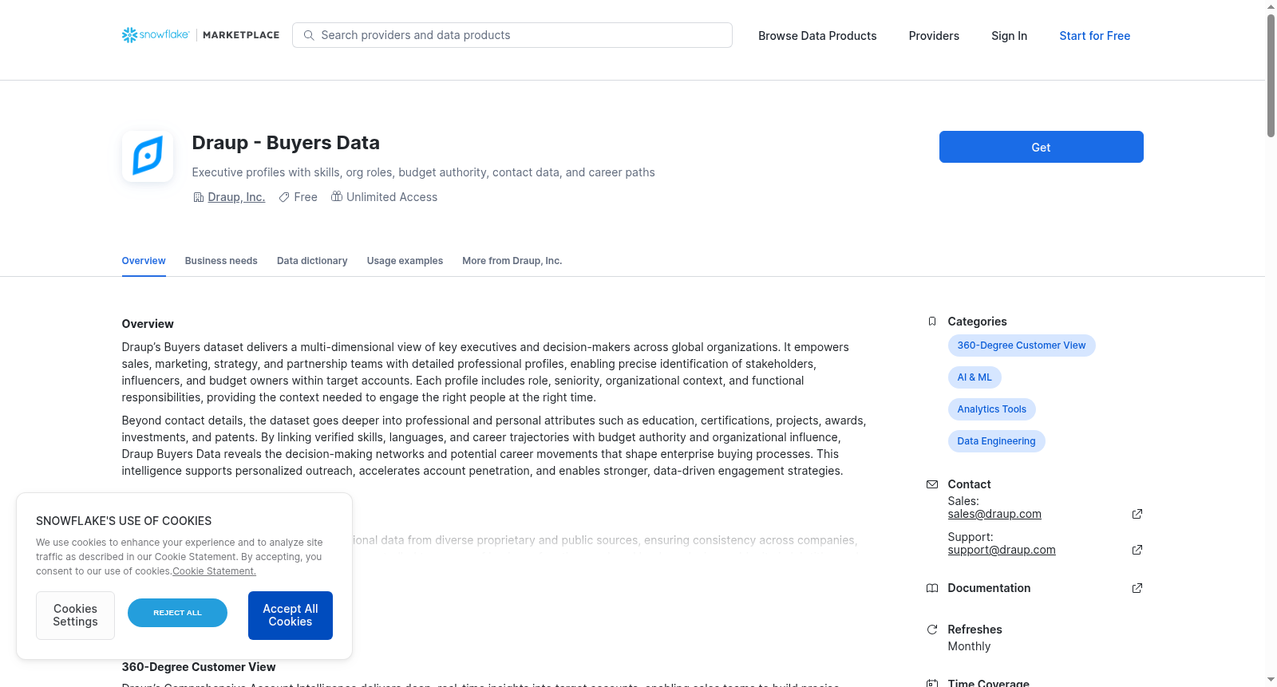Click the Refreshes circular arrow icon
1277x687 pixels.
[932, 630]
